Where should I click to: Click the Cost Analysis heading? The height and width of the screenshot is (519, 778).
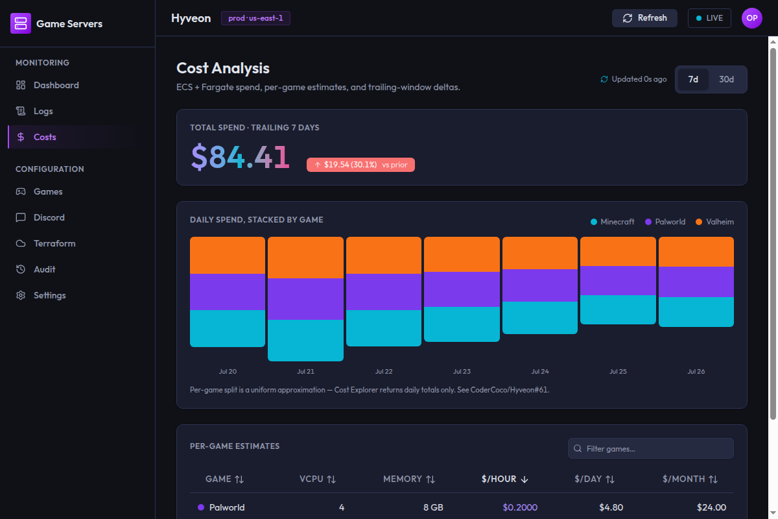(x=223, y=68)
